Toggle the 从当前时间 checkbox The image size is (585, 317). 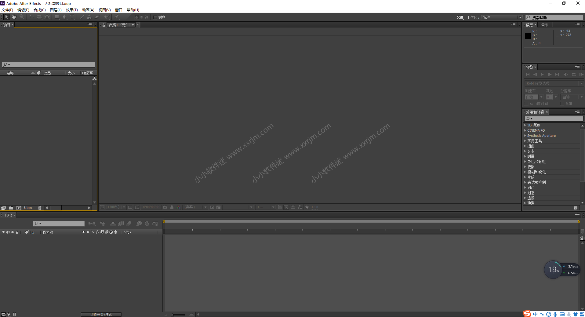tap(526, 104)
